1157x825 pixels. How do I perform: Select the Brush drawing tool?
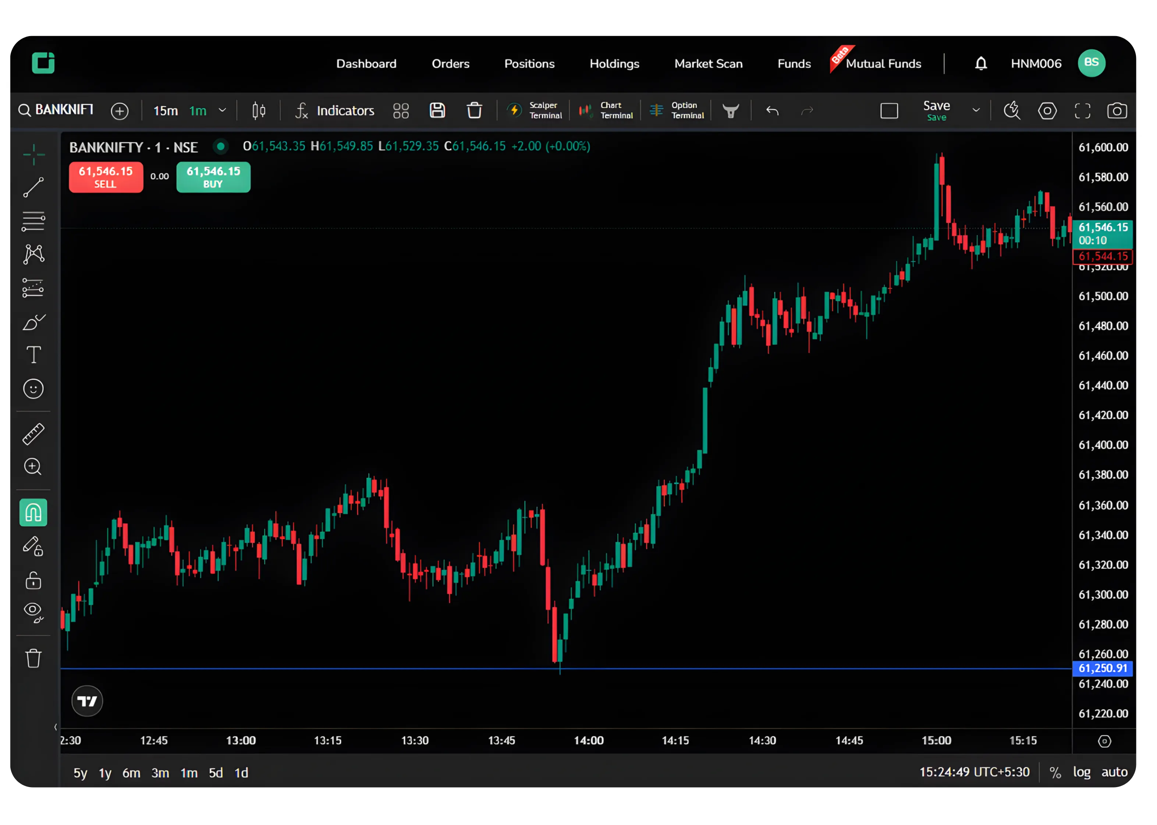[x=33, y=322]
